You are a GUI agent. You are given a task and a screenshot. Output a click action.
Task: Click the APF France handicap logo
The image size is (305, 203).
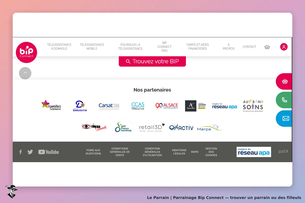click(123, 127)
